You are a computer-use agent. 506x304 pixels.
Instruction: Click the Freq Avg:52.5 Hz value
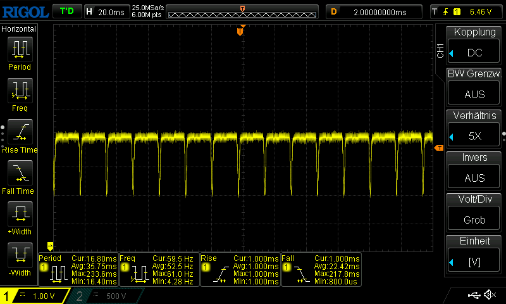click(173, 267)
